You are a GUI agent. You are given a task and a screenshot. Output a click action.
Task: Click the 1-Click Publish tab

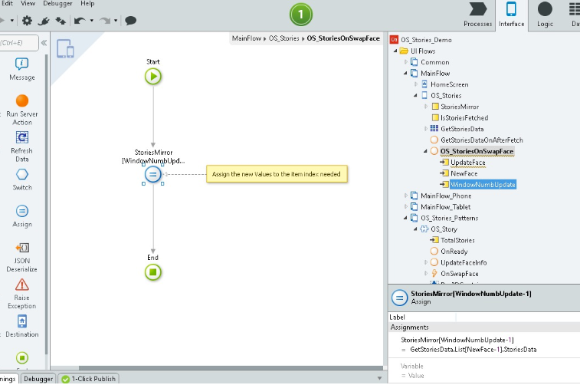89,379
